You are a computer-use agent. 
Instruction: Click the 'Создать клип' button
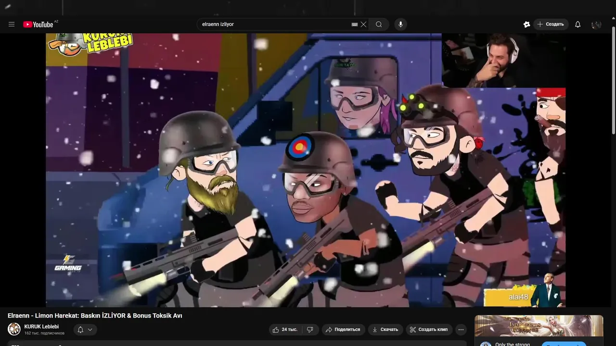[429, 330]
